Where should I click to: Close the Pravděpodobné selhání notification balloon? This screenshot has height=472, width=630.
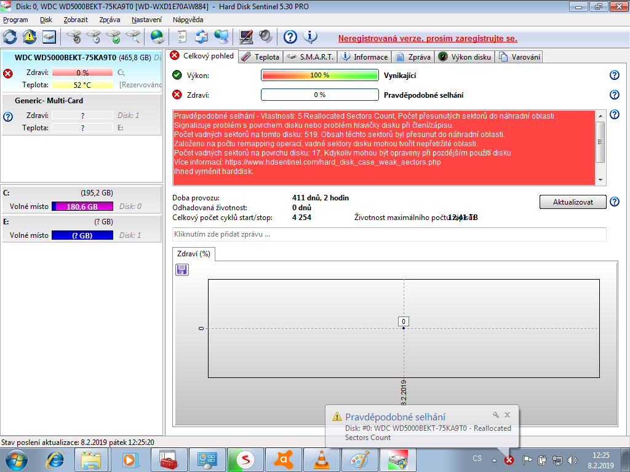pos(507,415)
